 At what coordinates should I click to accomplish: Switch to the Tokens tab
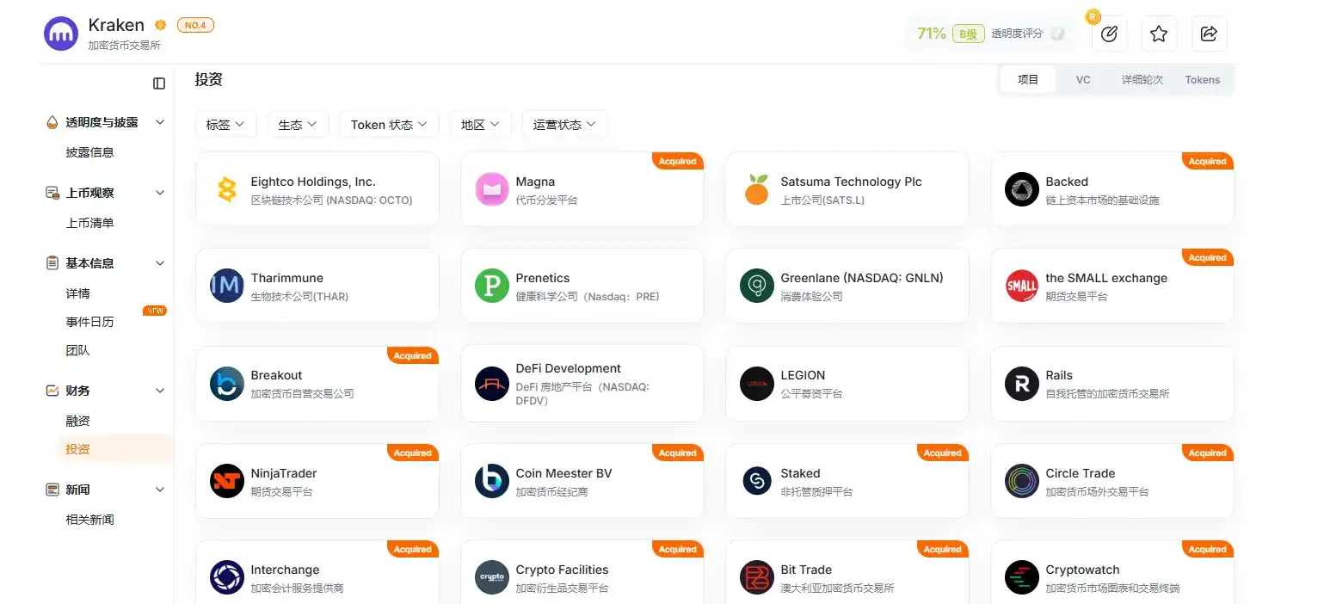tap(1202, 80)
